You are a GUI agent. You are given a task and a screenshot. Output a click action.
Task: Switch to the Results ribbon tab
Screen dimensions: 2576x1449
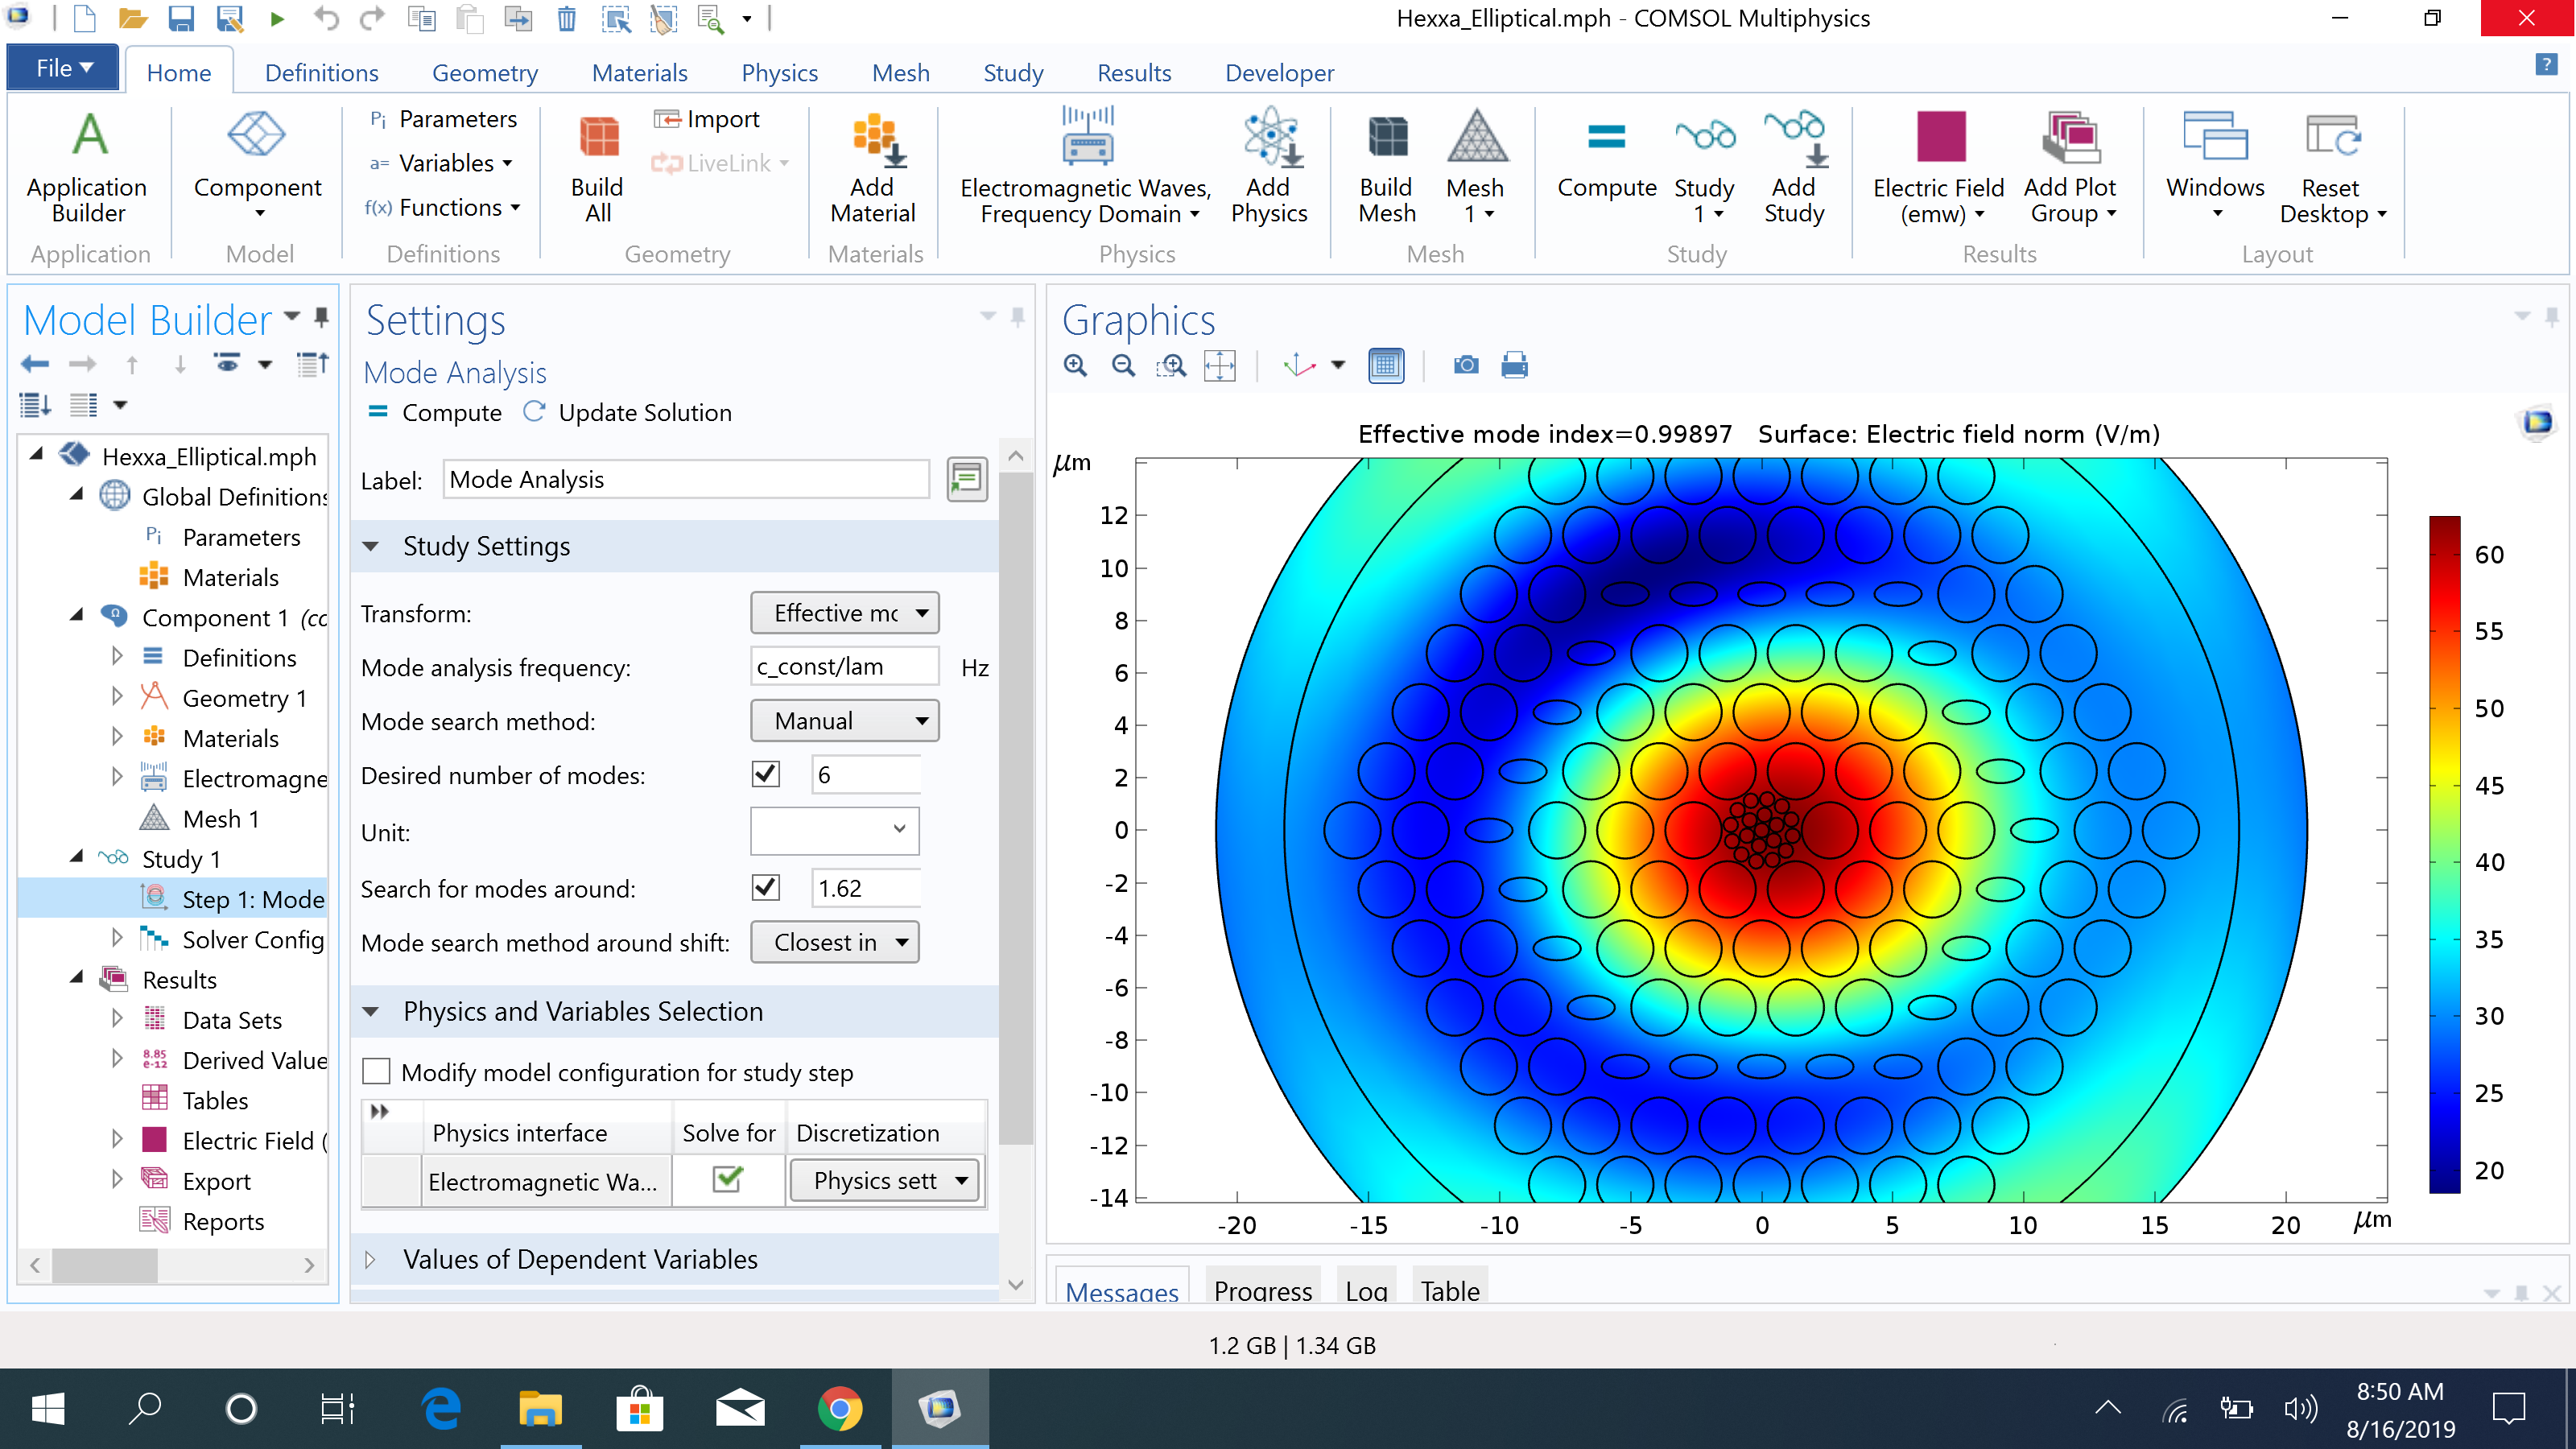click(1133, 73)
